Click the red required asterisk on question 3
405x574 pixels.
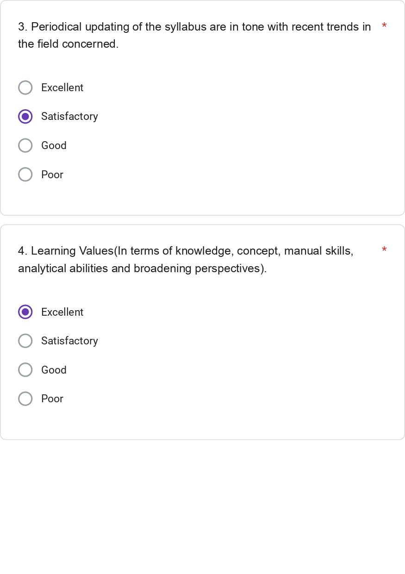click(384, 26)
